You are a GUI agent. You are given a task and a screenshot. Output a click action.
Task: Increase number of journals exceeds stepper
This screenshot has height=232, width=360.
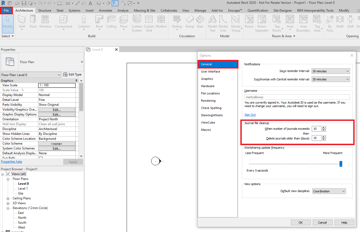[x=324, y=128]
